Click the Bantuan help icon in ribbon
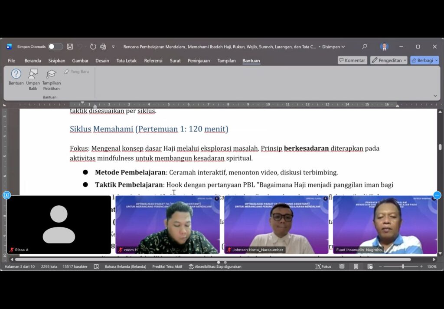Screen dimensions: 444x309 16,74
